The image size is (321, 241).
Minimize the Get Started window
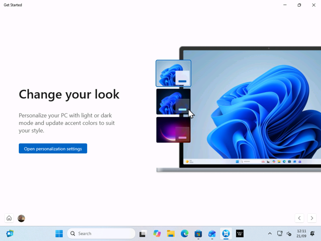point(285,5)
